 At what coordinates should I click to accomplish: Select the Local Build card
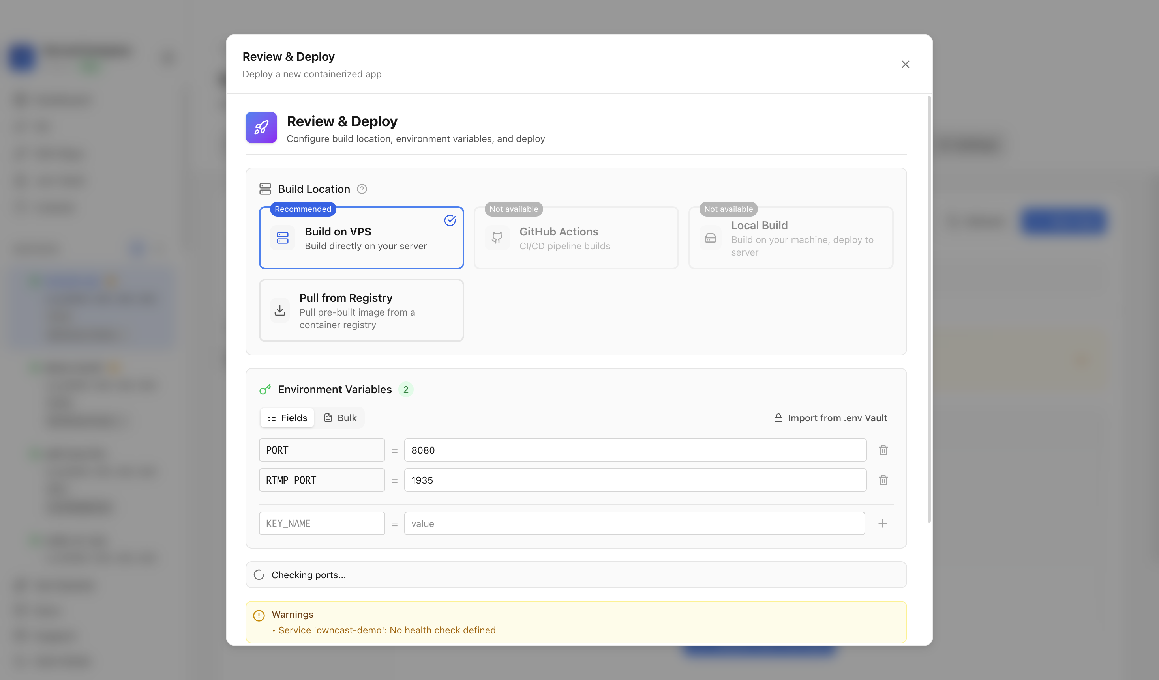click(x=791, y=237)
